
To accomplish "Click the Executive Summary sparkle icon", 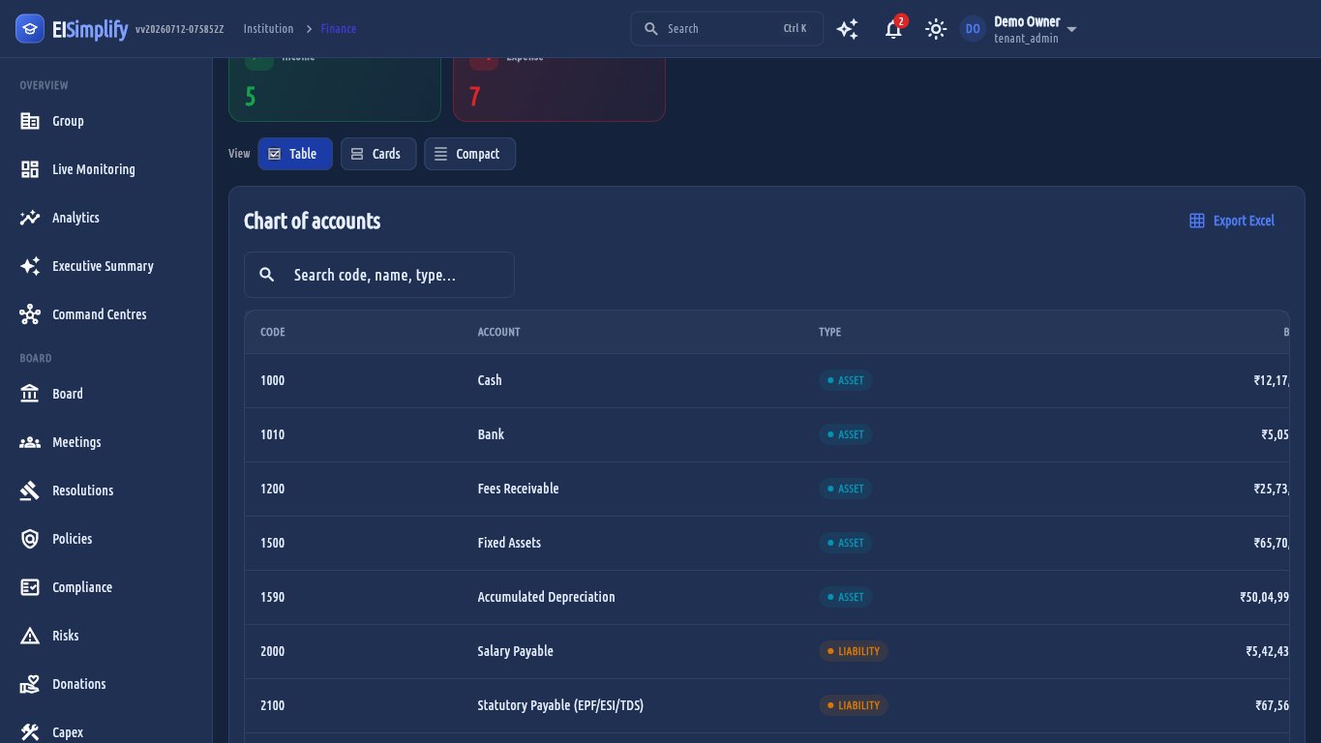I will (30, 266).
